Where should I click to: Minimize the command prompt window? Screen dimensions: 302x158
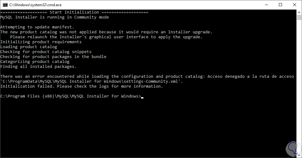tap(266, 5)
